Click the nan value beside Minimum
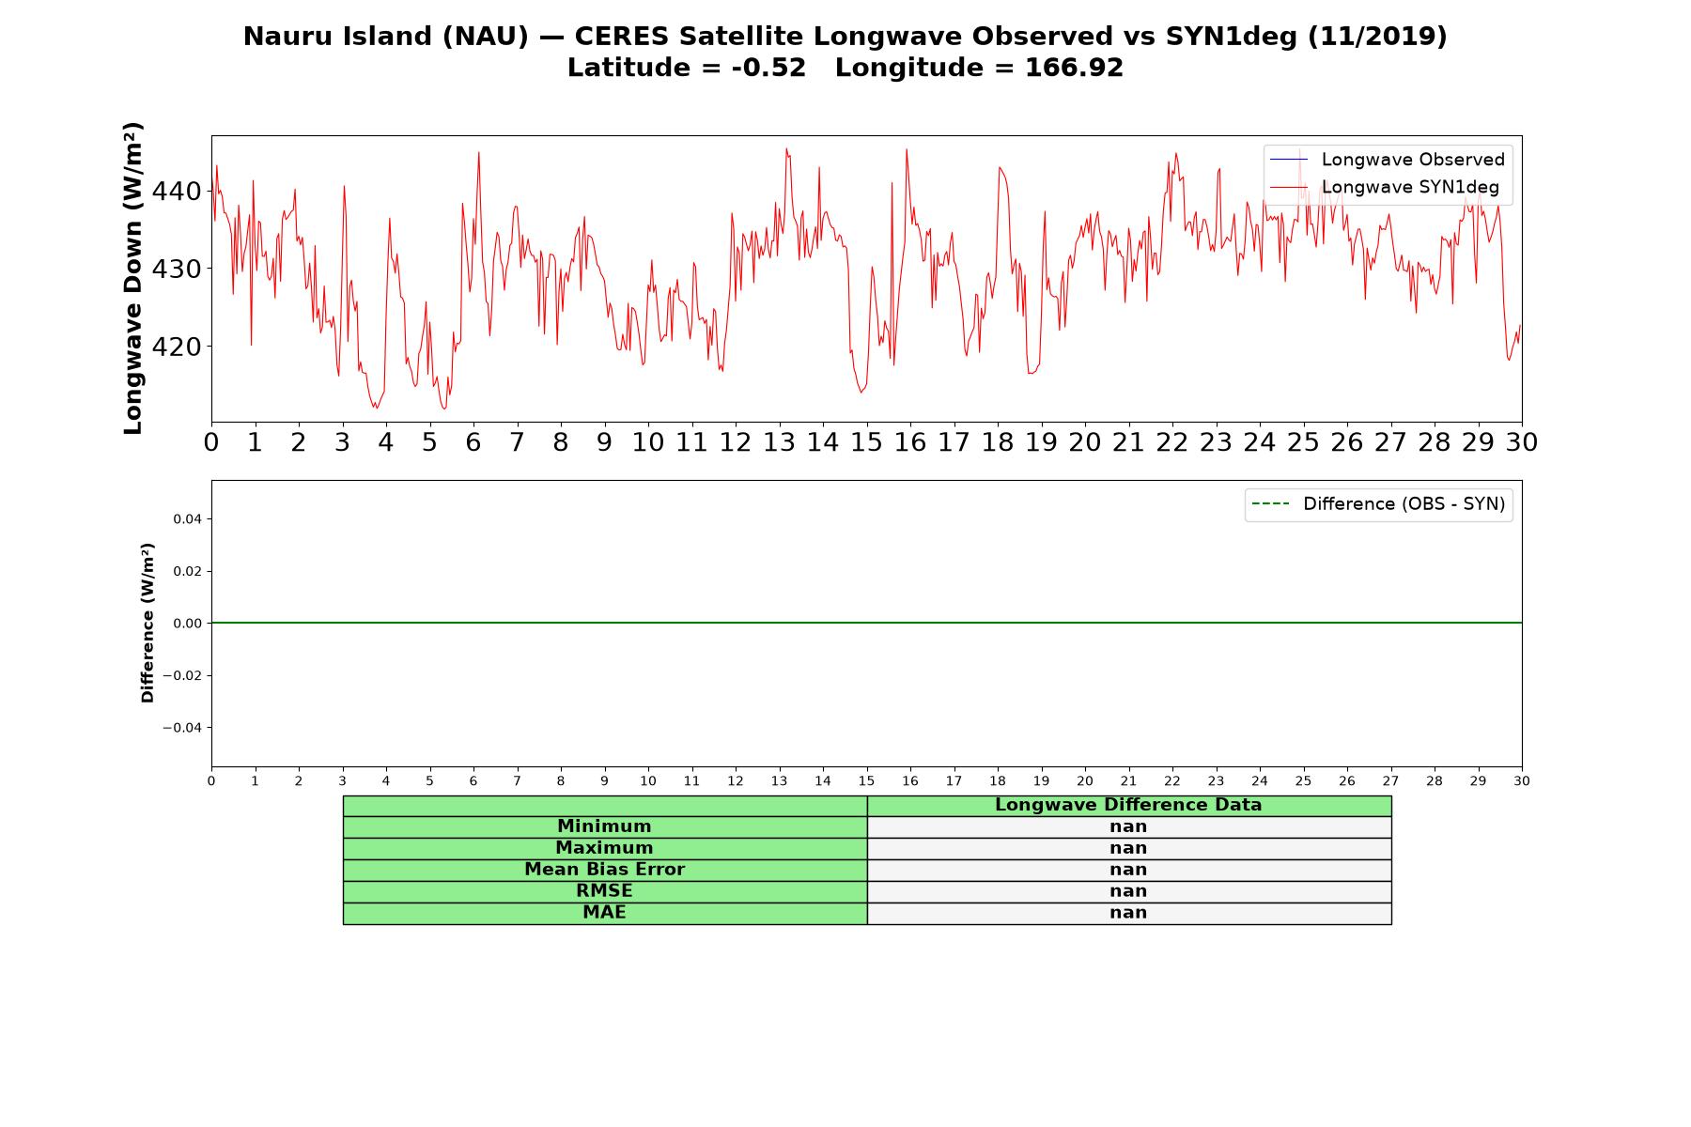 (1129, 826)
